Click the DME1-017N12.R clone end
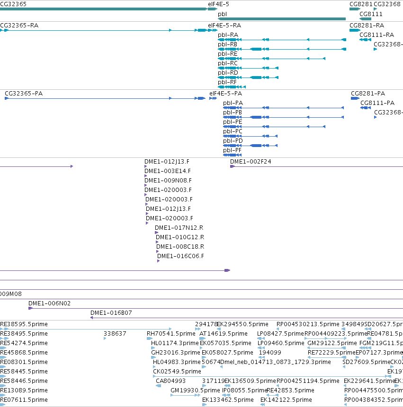The height and width of the screenshot is (407, 403). click(157, 233)
